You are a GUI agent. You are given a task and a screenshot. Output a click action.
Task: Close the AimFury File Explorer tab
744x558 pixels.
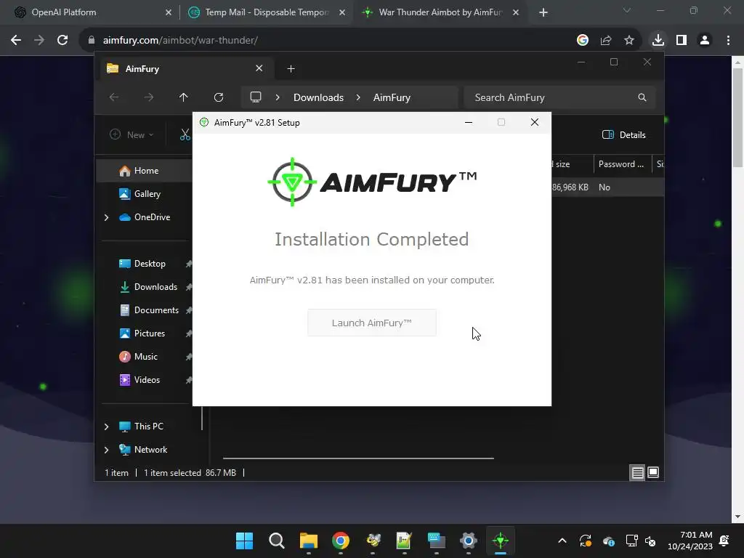pyautogui.click(x=259, y=68)
